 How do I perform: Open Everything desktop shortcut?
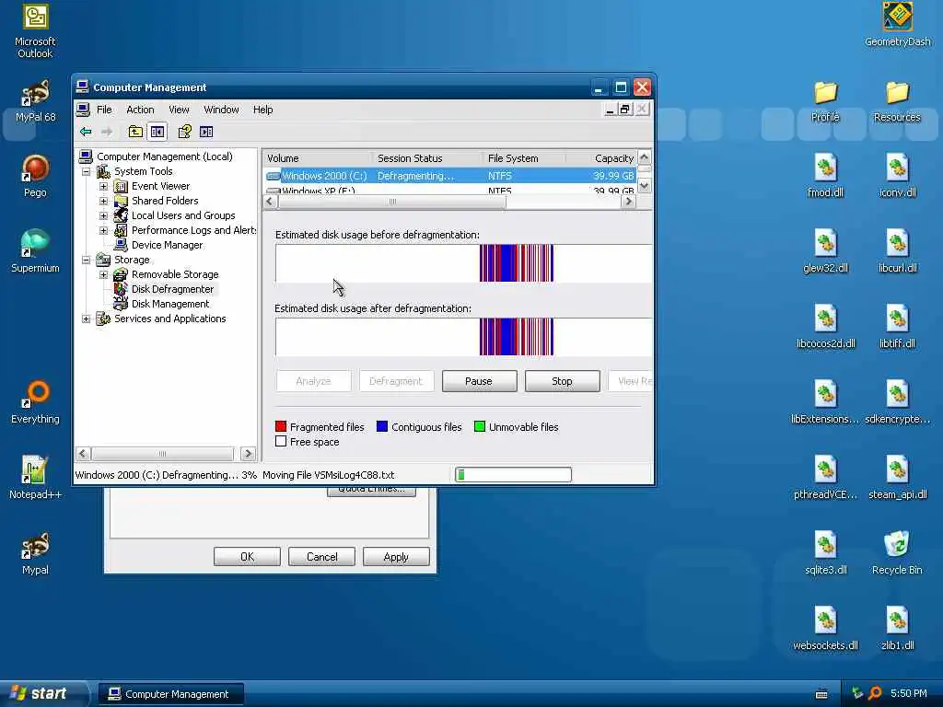pyautogui.click(x=36, y=403)
